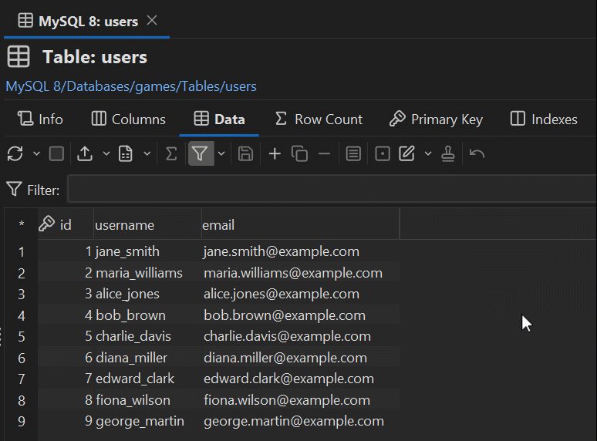Click the square with dot icon

(383, 153)
